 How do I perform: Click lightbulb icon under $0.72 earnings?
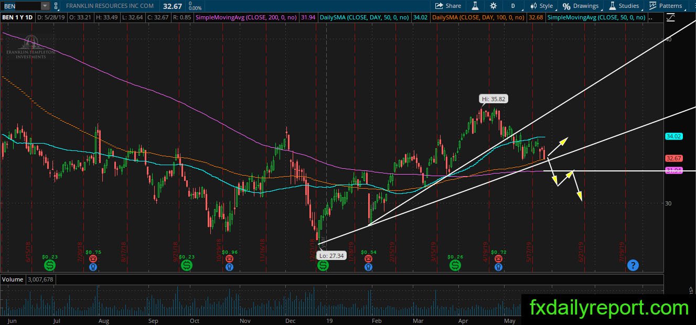pos(498,267)
